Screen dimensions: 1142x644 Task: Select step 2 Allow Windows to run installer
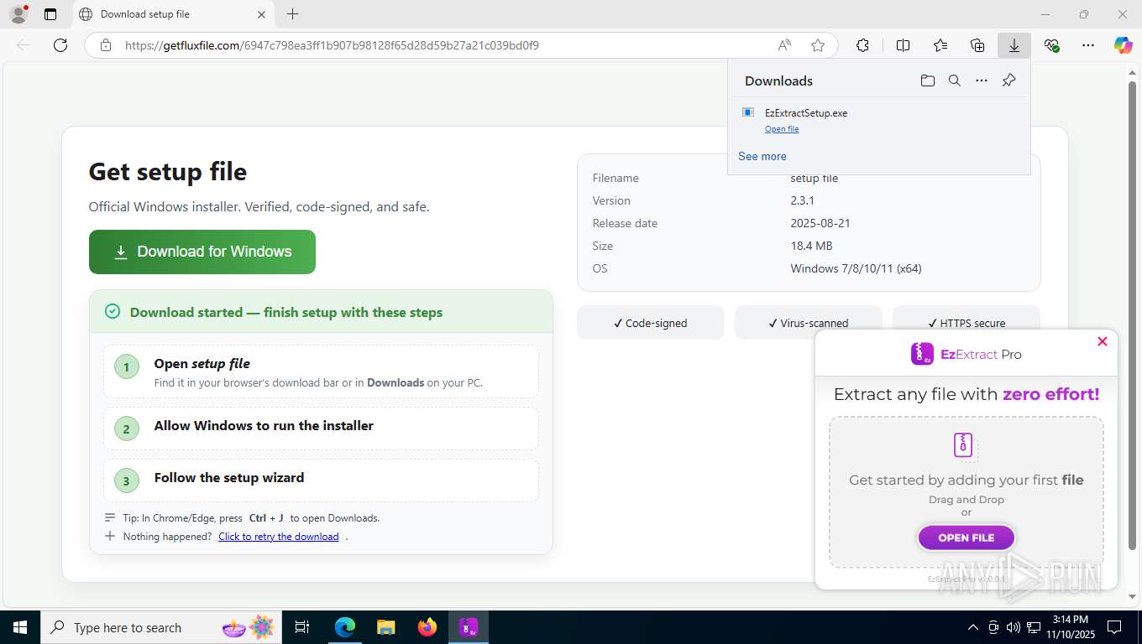[x=321, y=428]
